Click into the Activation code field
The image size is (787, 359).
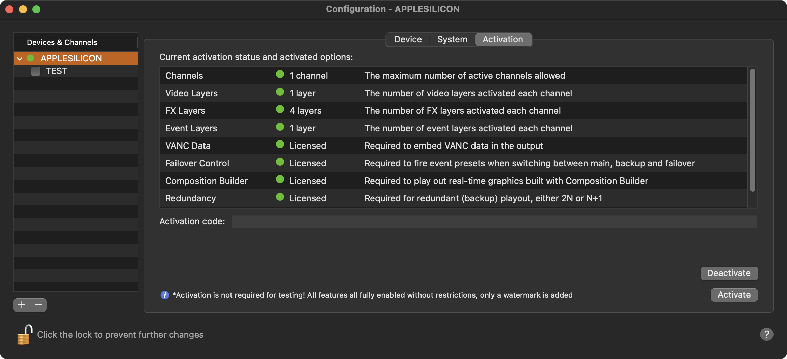tap(494, 222)
